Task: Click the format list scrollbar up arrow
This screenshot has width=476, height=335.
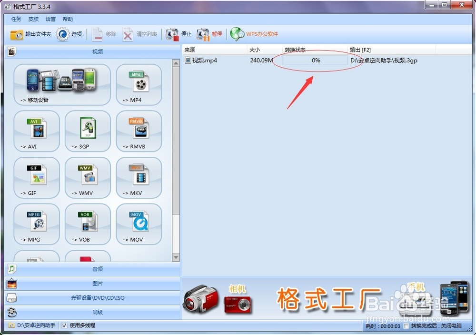Action: pyautogui.click(x=176, y=63)
